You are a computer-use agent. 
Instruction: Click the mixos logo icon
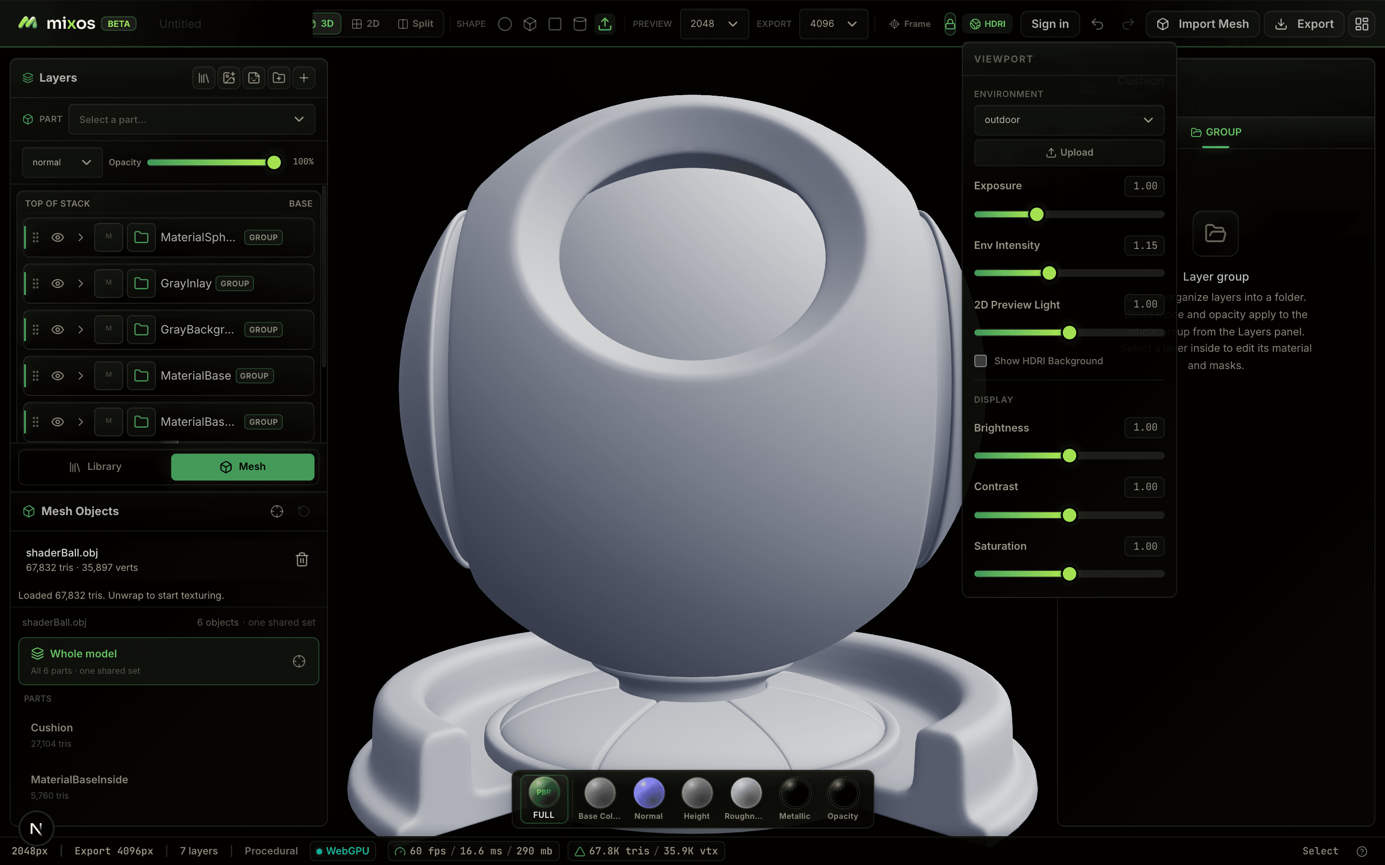point(27,23)
